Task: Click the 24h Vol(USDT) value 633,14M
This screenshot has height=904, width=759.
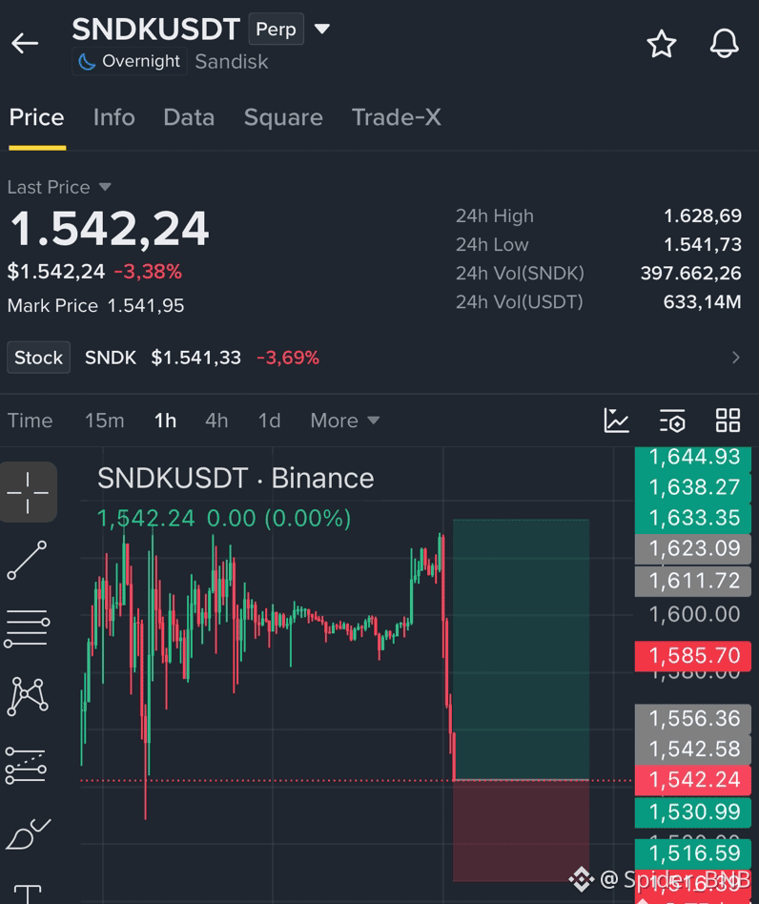Action: click(702, 301)
